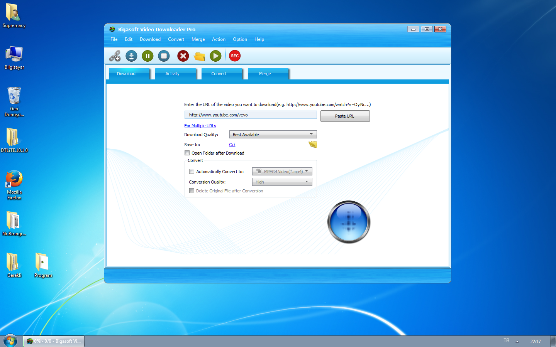556x347 pixels.
Task: Stop download with blue stop icon
Action: click(164, 56)
